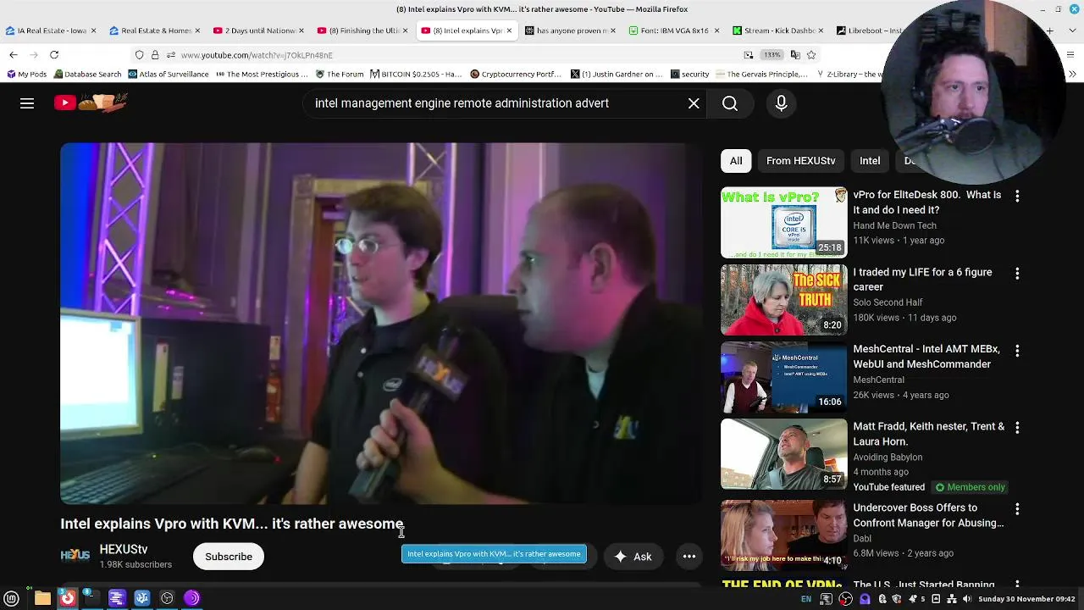Close the IA Real Estate tab
Image resolution: width=1084 pixels, height=610 pixels.
click(x=93, y=30)
